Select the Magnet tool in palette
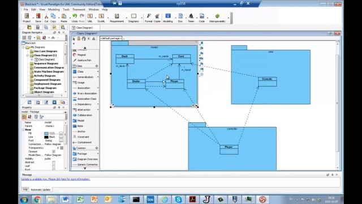The image size is (362, 204). coord(79,55)
